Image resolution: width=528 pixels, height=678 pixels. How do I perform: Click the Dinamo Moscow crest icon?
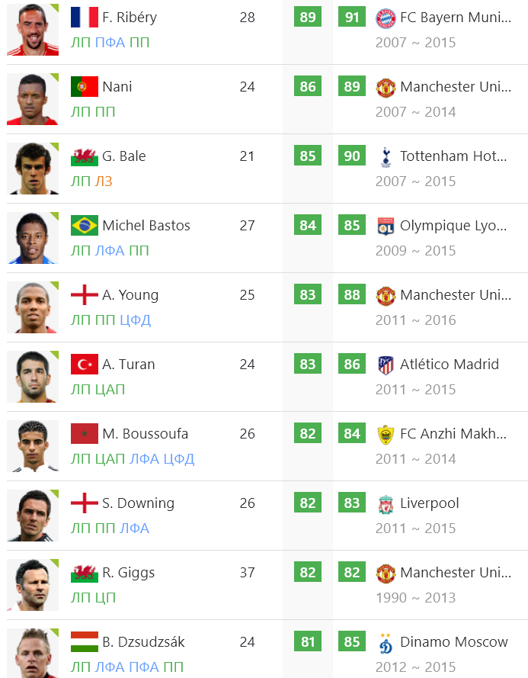(x=386, y=643)
